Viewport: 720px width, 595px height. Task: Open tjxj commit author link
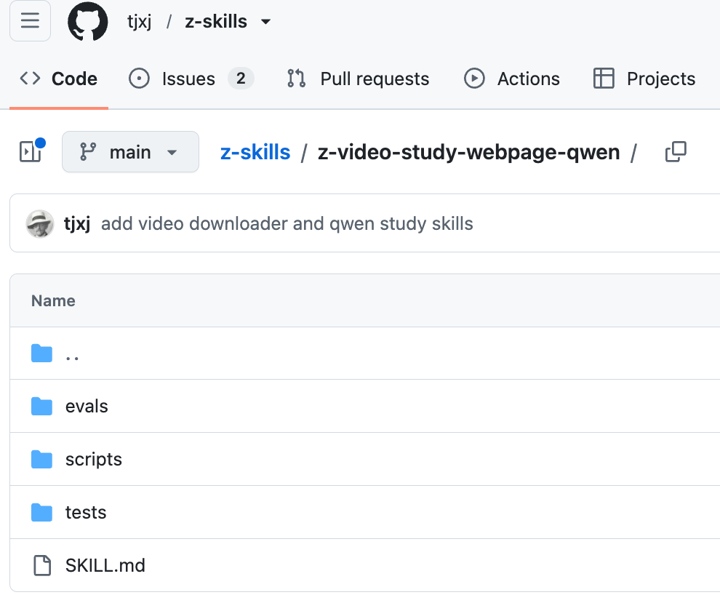pyautogui.click(x=77, y=224)
